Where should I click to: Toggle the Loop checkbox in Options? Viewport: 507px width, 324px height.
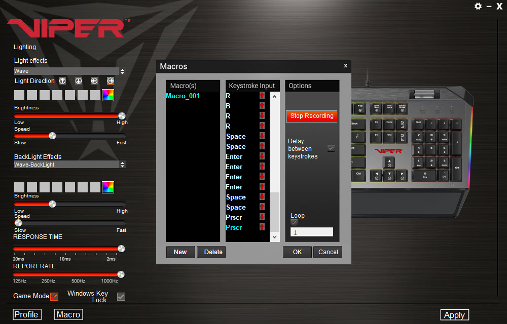pos(294,222)
